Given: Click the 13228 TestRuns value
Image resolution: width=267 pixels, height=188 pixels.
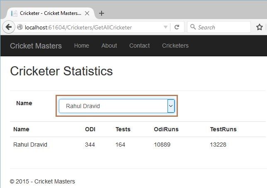Looking at the screenshot, I should pyautogui.click(x=218, y=145).
